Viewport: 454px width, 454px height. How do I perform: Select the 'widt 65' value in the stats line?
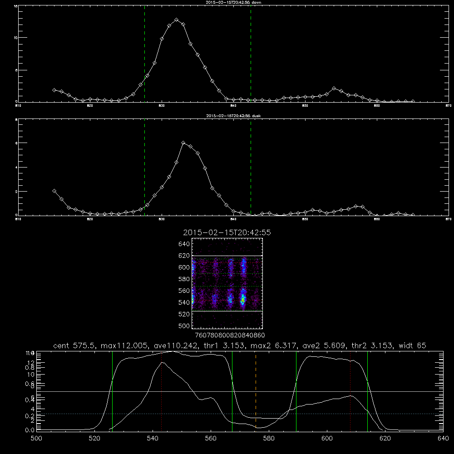[412, 345]
